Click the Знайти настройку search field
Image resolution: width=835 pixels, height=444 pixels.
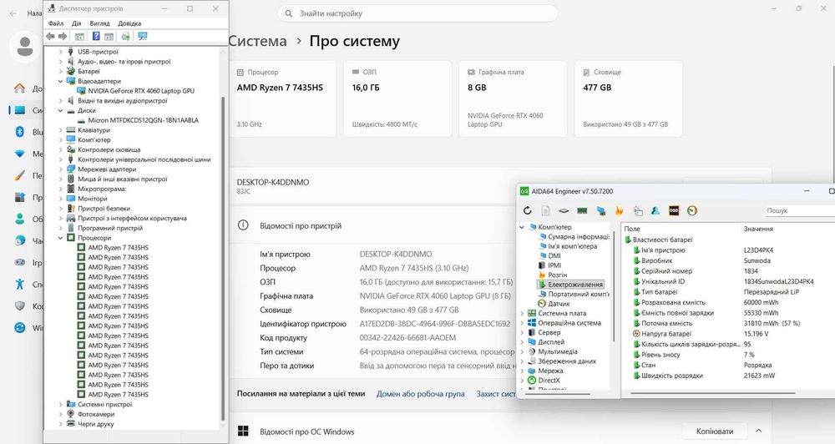coord(417,13)
